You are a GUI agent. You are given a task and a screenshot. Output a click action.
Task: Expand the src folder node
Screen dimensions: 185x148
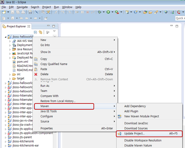click(10, 74)
